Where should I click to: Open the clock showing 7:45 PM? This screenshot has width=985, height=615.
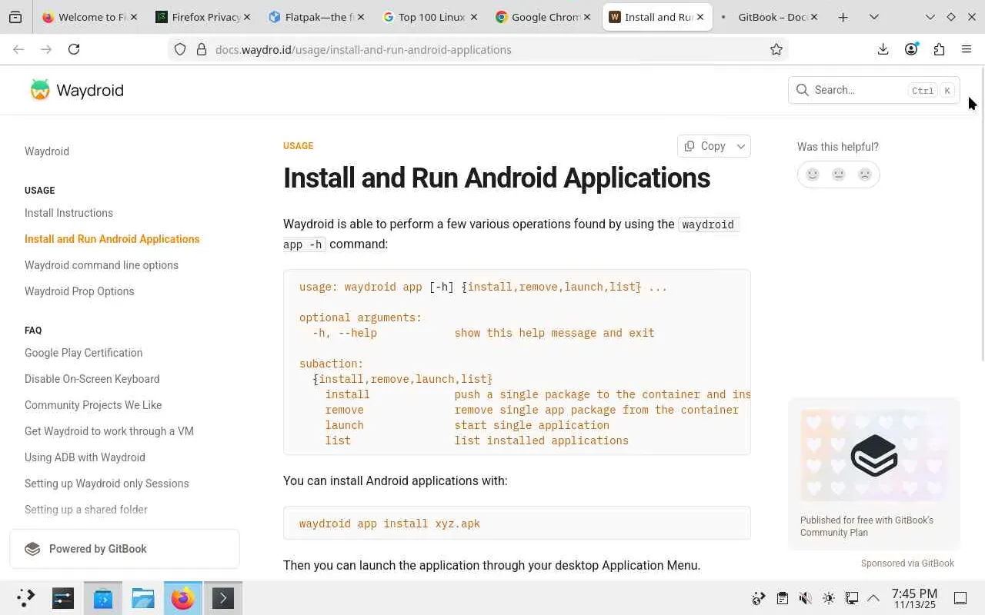click(914, 598)
